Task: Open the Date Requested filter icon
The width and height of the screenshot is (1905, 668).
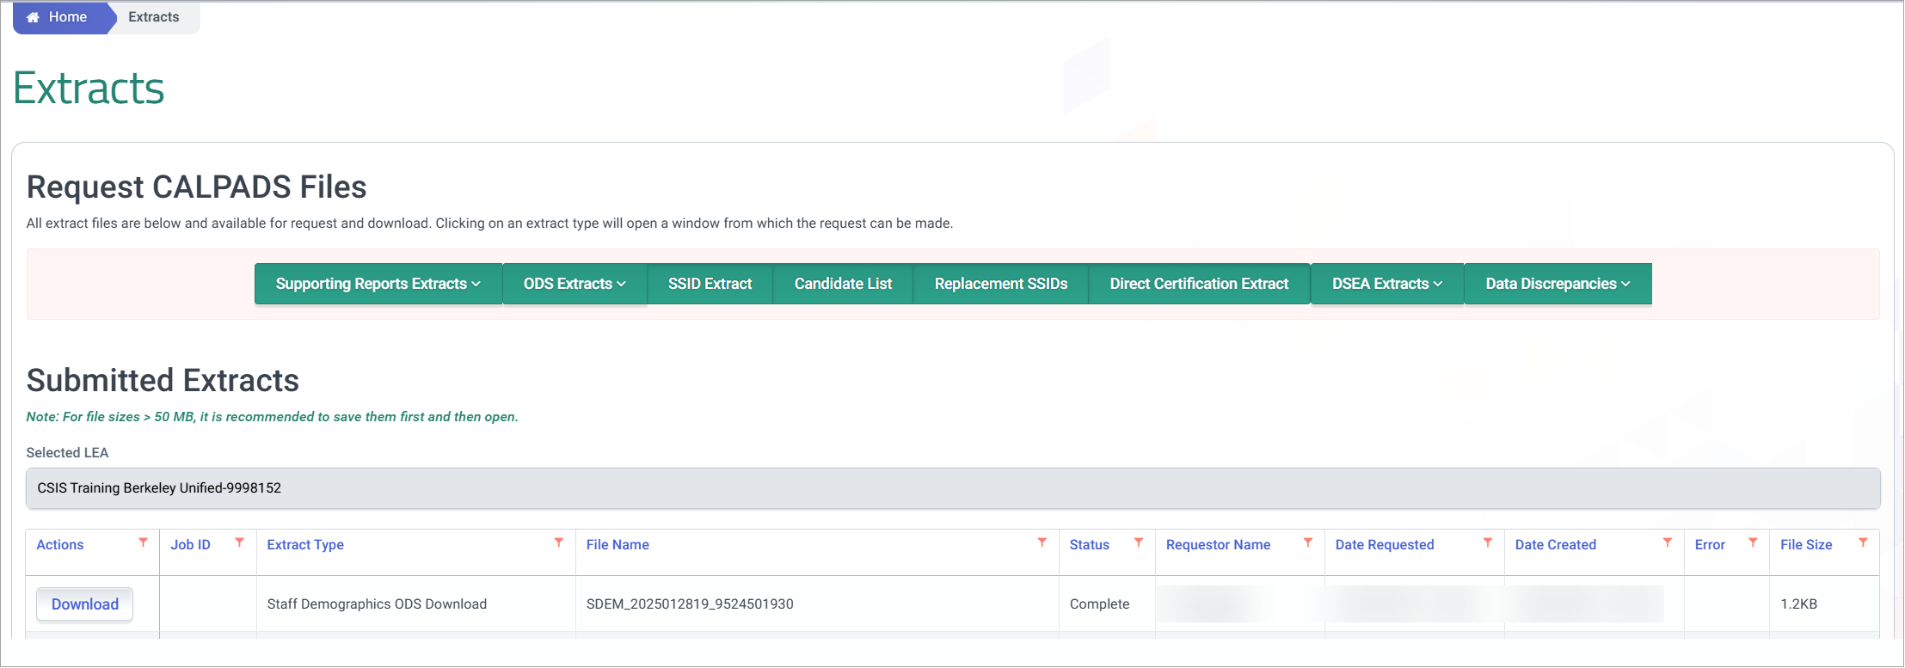Action: [x=1487, y=542]
